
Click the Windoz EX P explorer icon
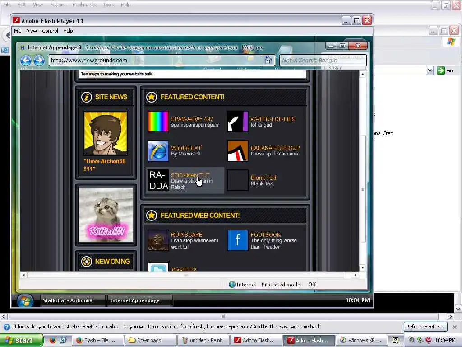coord(158,151)
